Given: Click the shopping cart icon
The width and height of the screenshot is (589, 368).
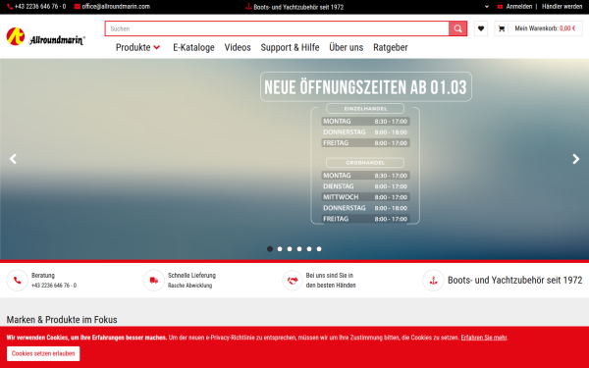Looking at the screenshot, I should 502,28.
